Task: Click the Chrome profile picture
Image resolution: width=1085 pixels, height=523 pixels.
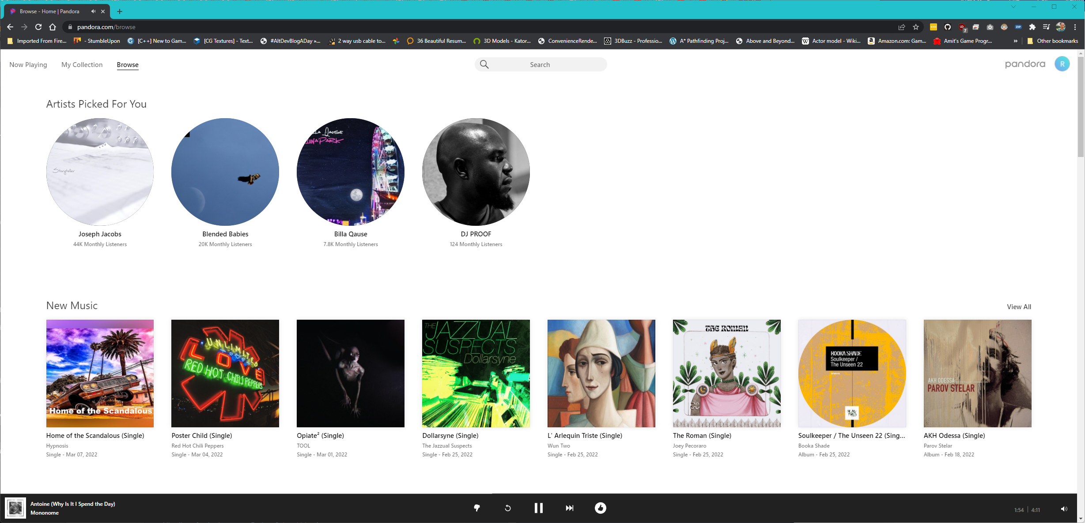Action: (x=1061, y=27)
